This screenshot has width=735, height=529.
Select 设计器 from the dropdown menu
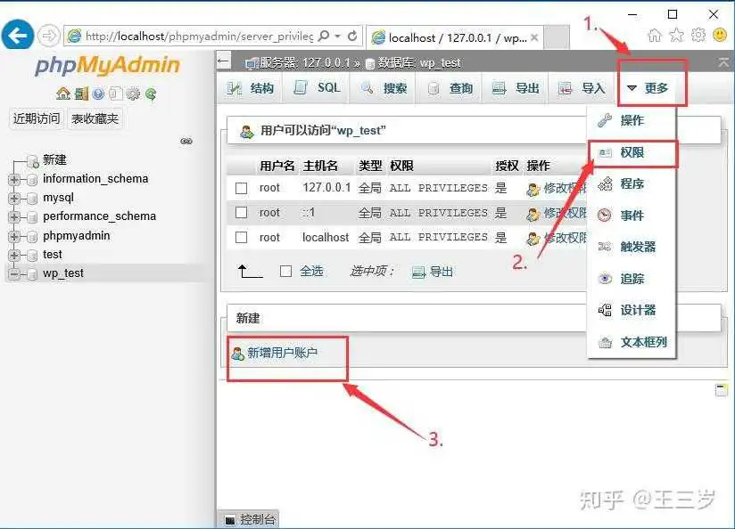tap(632, 311)
